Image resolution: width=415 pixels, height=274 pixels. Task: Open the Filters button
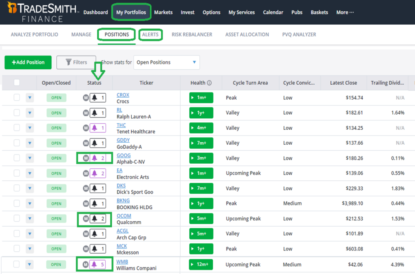(x=76, y=62)
